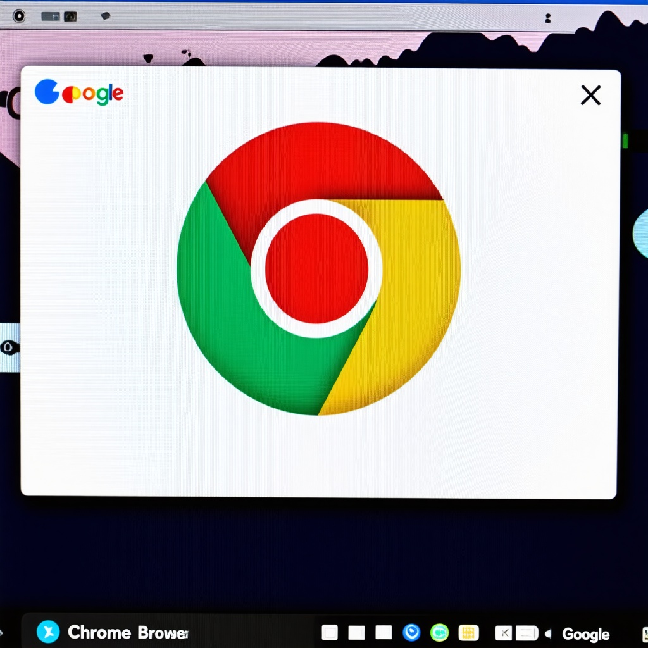648x648 pixels.
Task: Open the profile person icon in the top bar
Action: tap(548, 18)
